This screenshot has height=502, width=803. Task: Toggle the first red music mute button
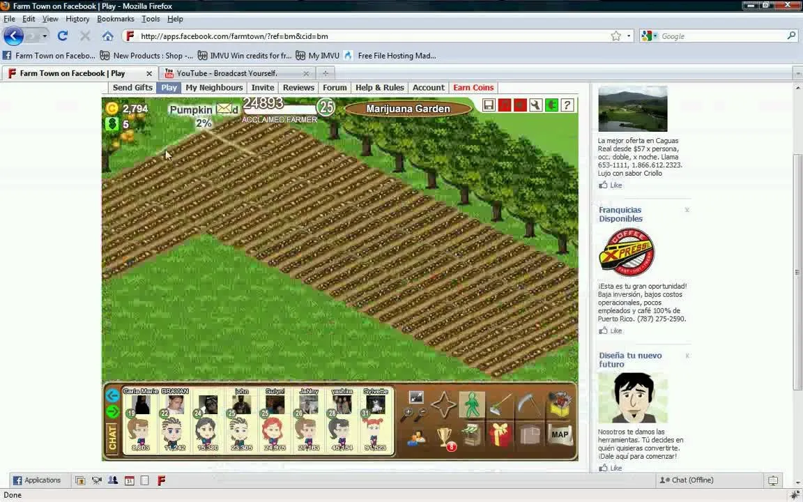pos(505,105)
